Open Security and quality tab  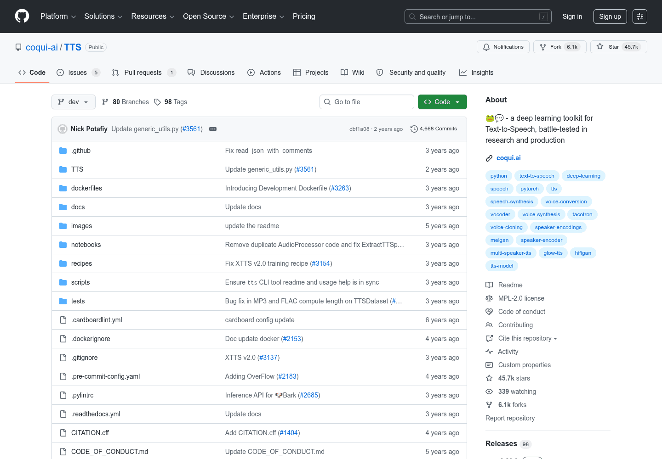pos(411,73)
